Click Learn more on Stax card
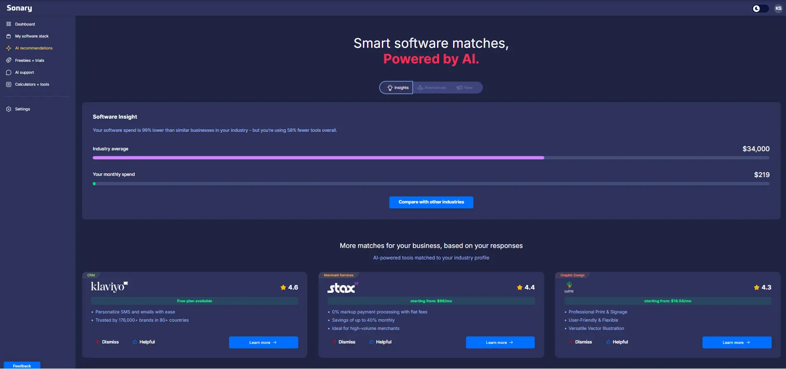The width and height of the screenshot is (786, 369). point(500,343)
